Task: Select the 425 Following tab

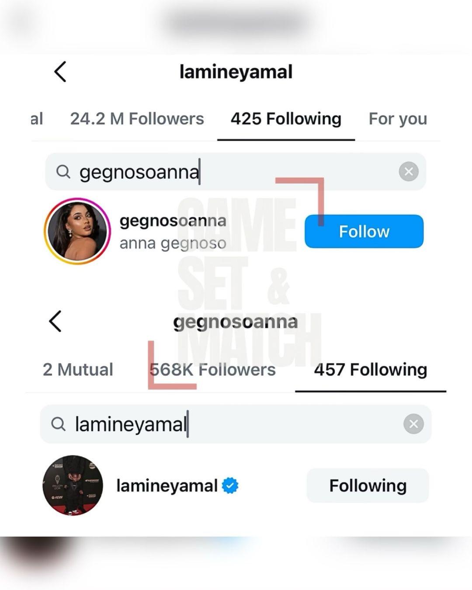Action: pyautogui.click(x=286, y=119)
